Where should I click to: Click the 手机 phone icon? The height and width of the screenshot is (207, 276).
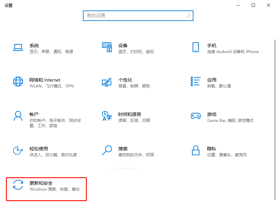pos(196,47)
